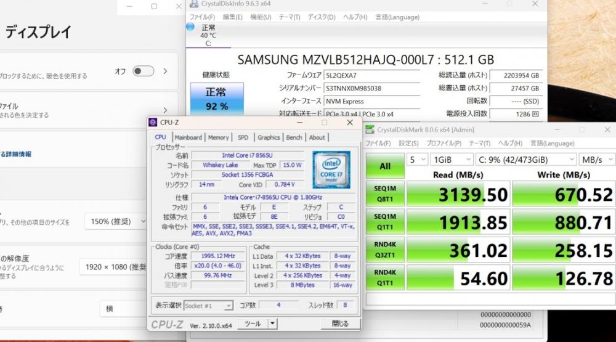The image size is (616, 342).
Task: Open the display orientation 横 dropdown
Action: point(124,309)
